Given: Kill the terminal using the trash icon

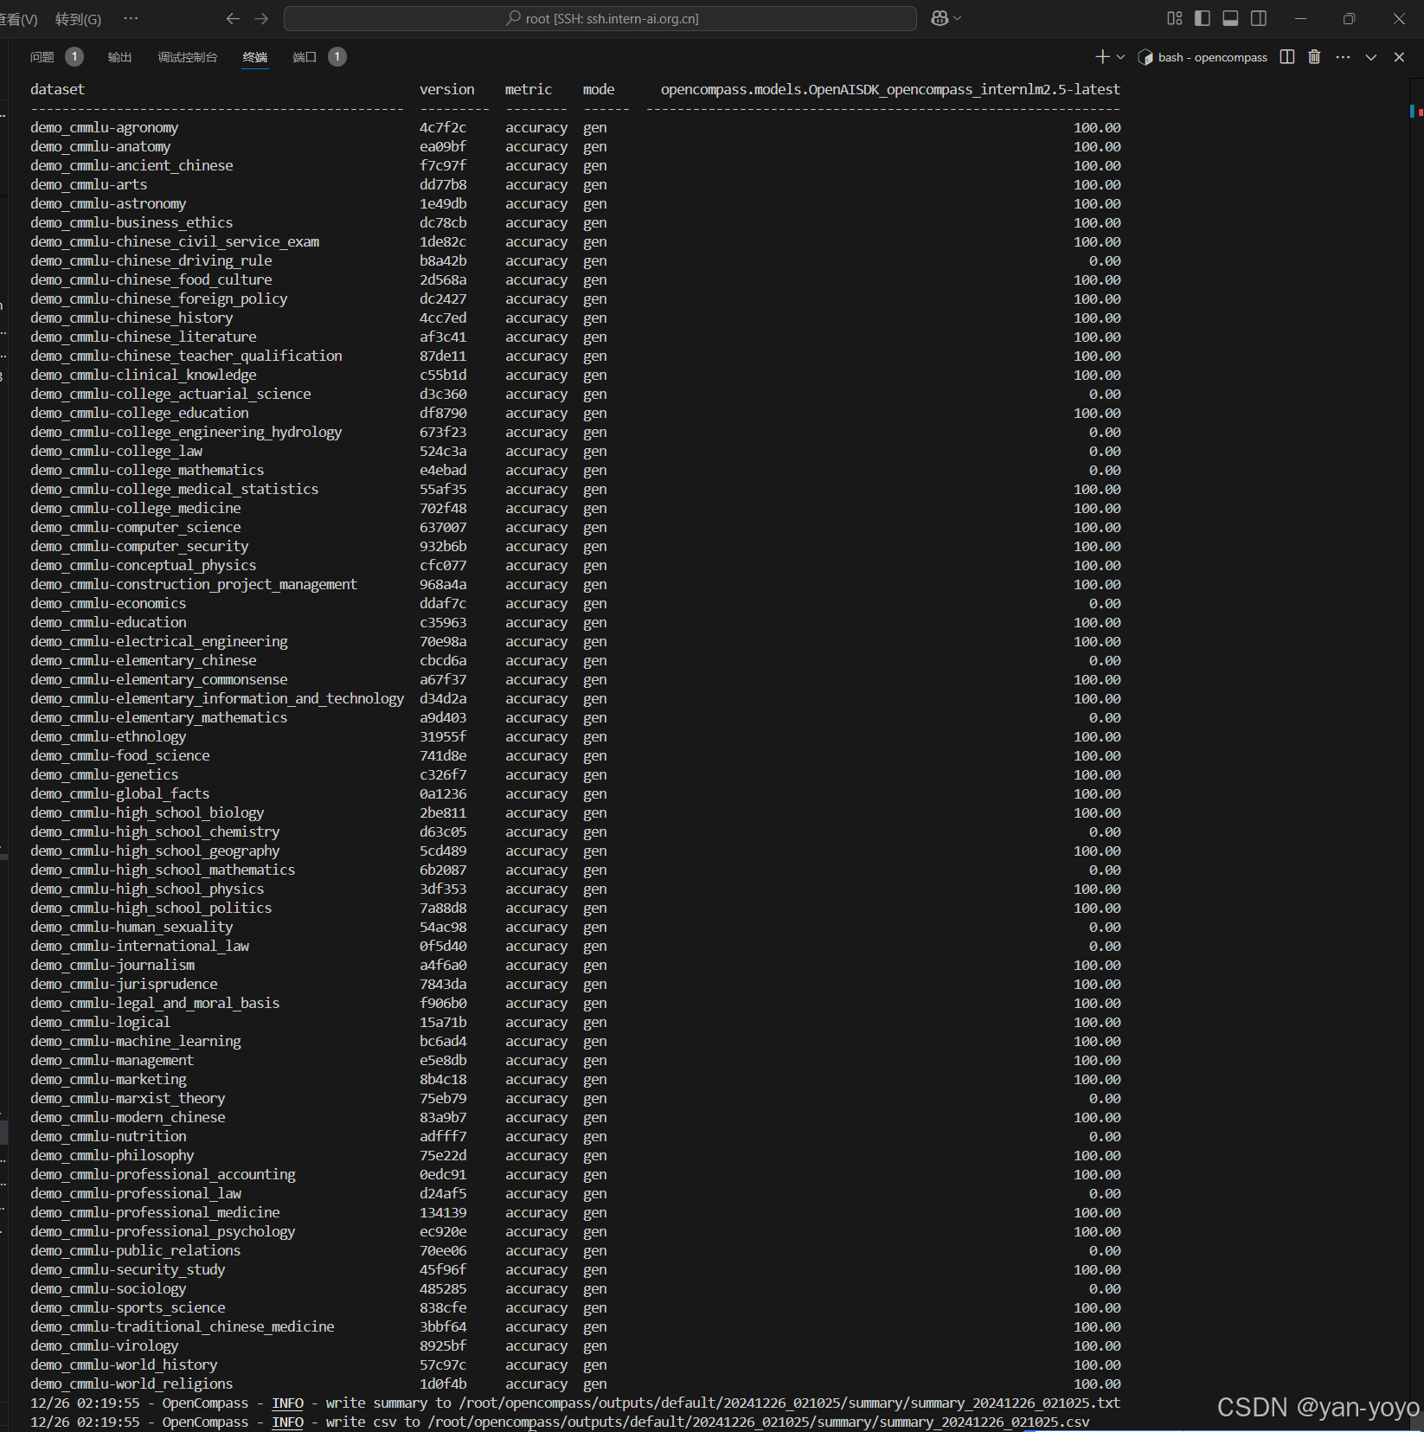Looking at the screenshot, I should coord(1314,57).
